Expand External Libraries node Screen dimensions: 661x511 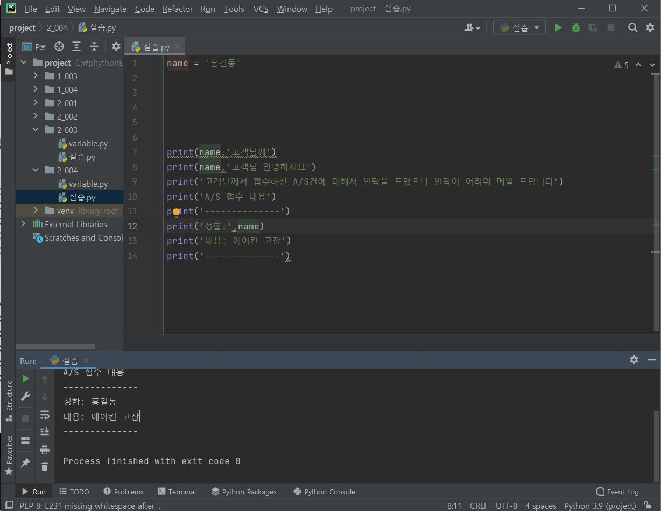pyautogui.click(x=23, y=224)
